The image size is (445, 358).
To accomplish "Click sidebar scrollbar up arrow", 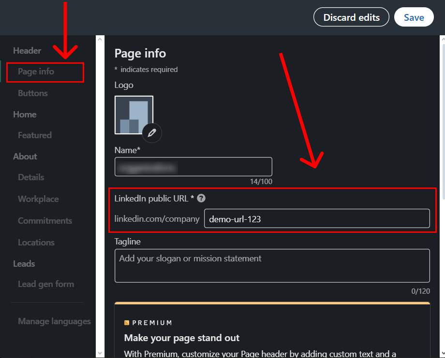I will 100,40.
